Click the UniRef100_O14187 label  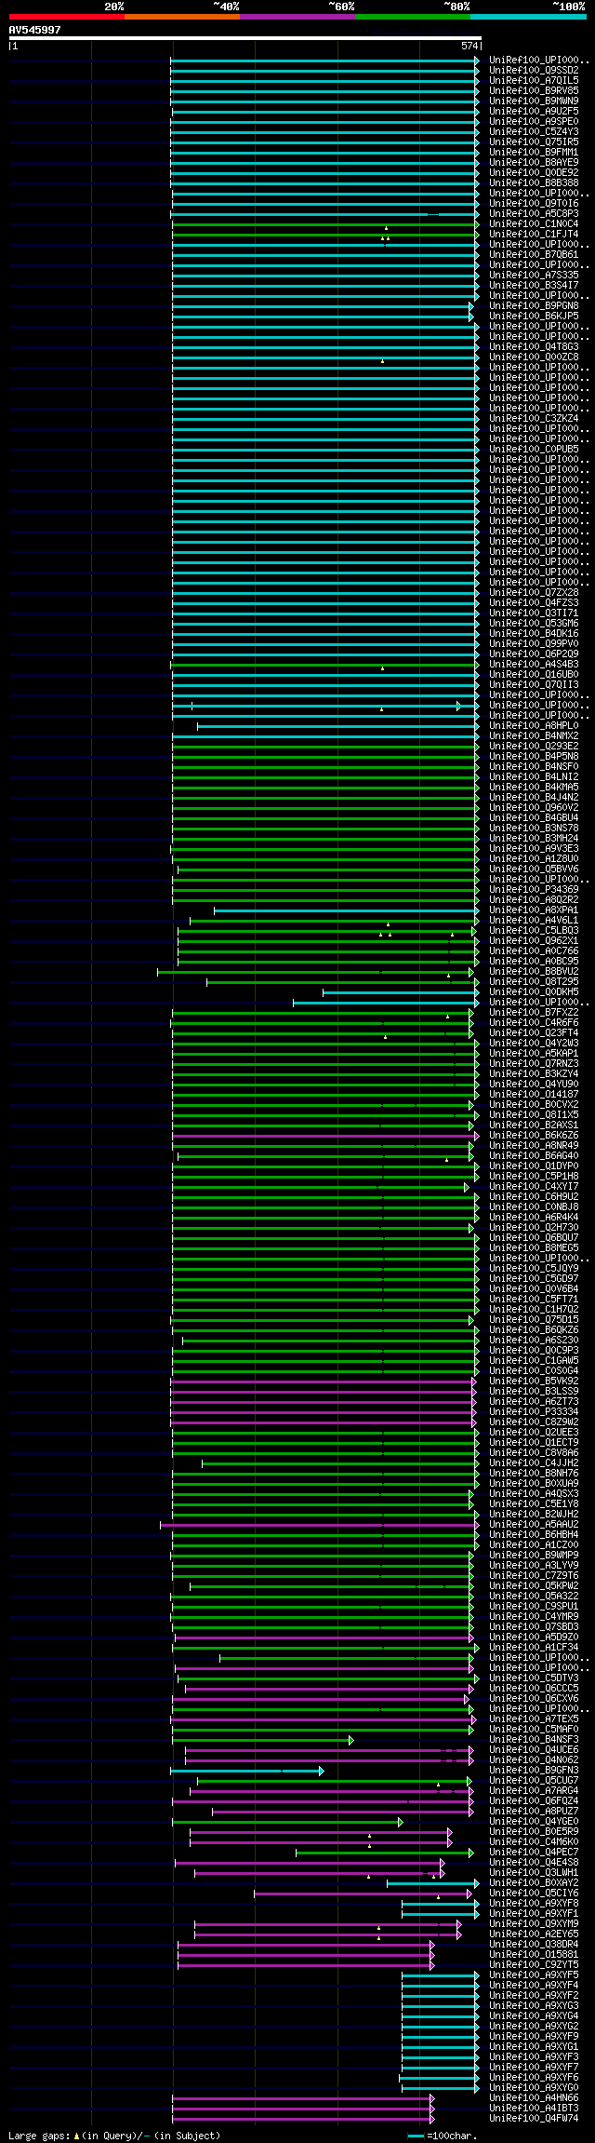[x=534, y=1094]
